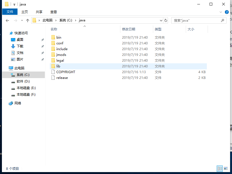Image resolution: width=232 pixels, height=174 pixels.
Task: Open the 文件 menu
Action: [10, 12]
